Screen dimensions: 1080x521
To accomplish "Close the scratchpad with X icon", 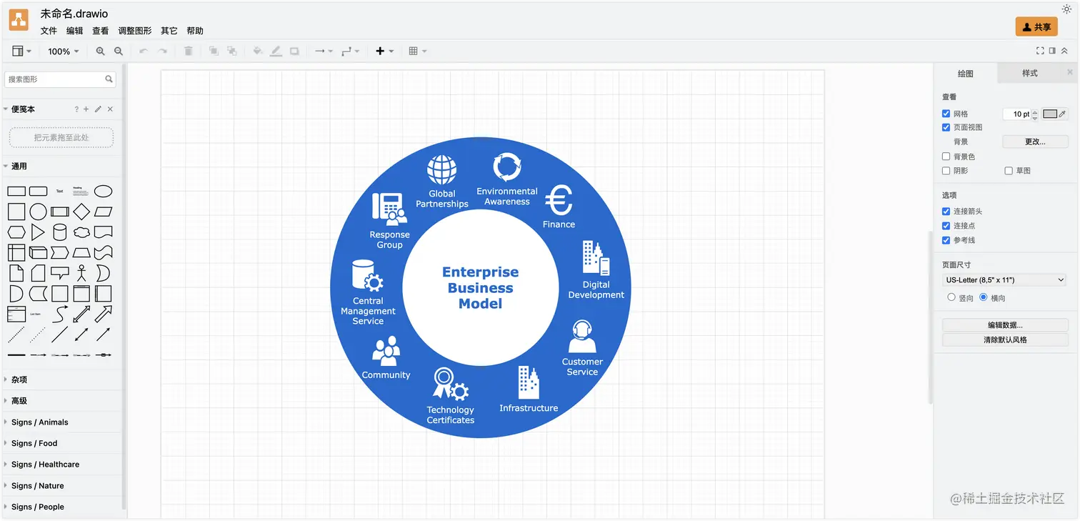I will pyautogui.click(x=110, y=109).
